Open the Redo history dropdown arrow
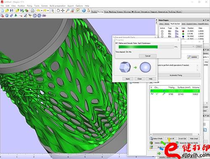210x159 pixels. (x=48, y=10)
